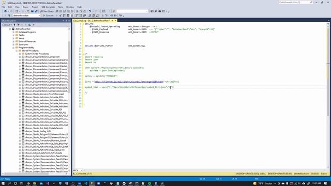The height and width of the screenshot is (186, 331).
Task: Click the taskbar File Explorer folder icon
Action: click(x=35, y=183)
